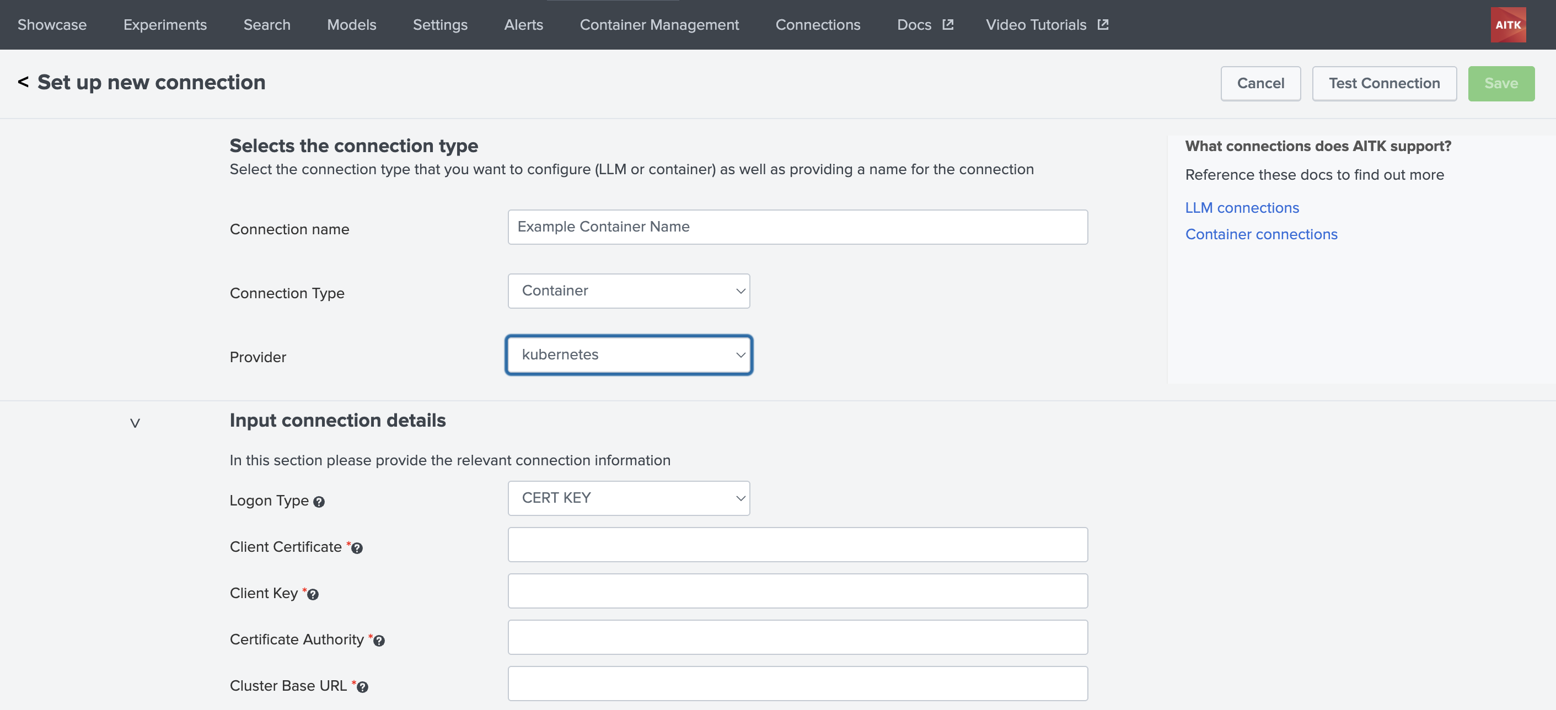Image resolution: width=1556 pixels, height=710 pixels.
Task: Click the Docs external link icon
Action: (948, 25)
